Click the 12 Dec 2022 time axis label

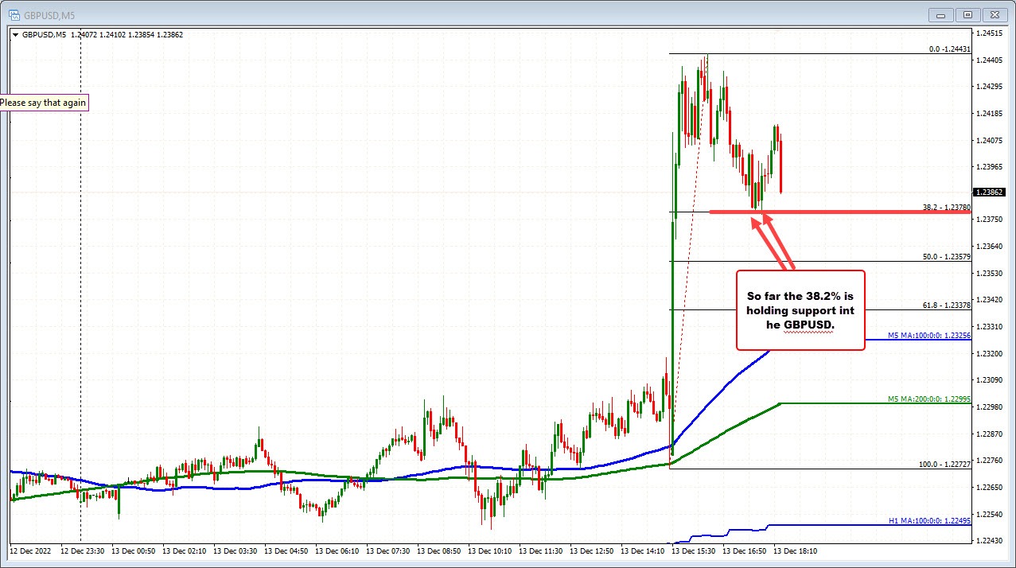30,550
